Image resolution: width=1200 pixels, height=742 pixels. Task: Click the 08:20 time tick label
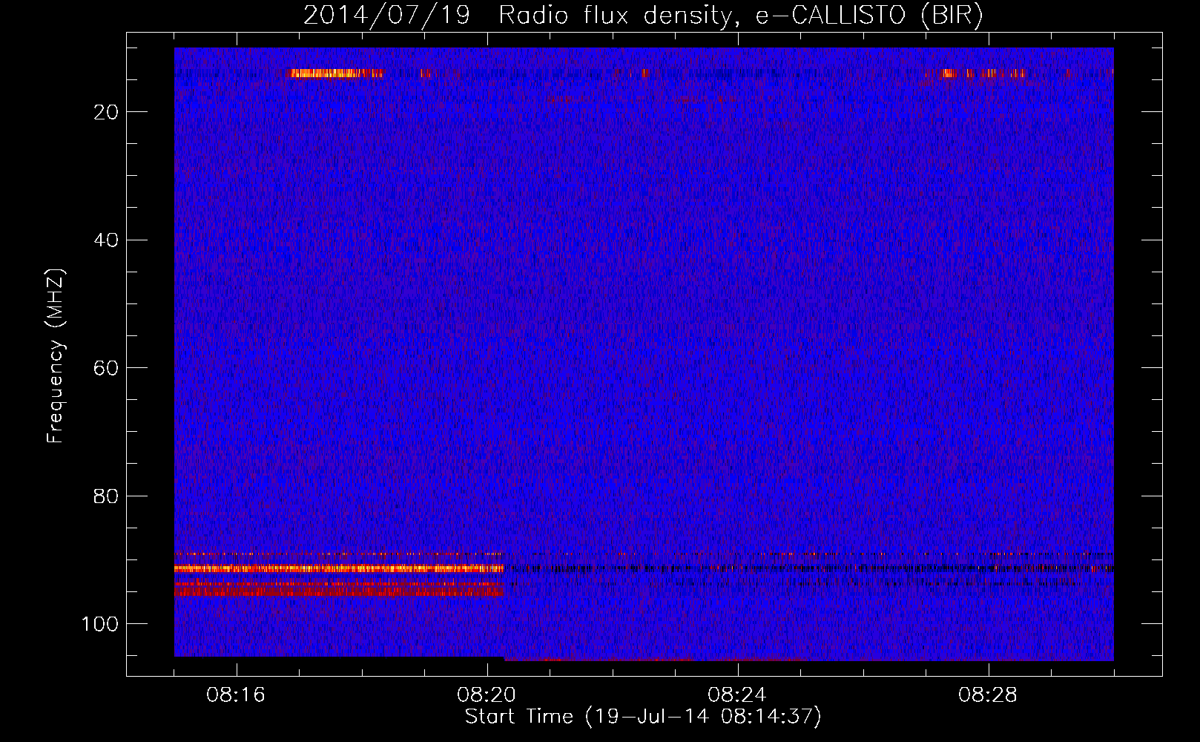487,695
